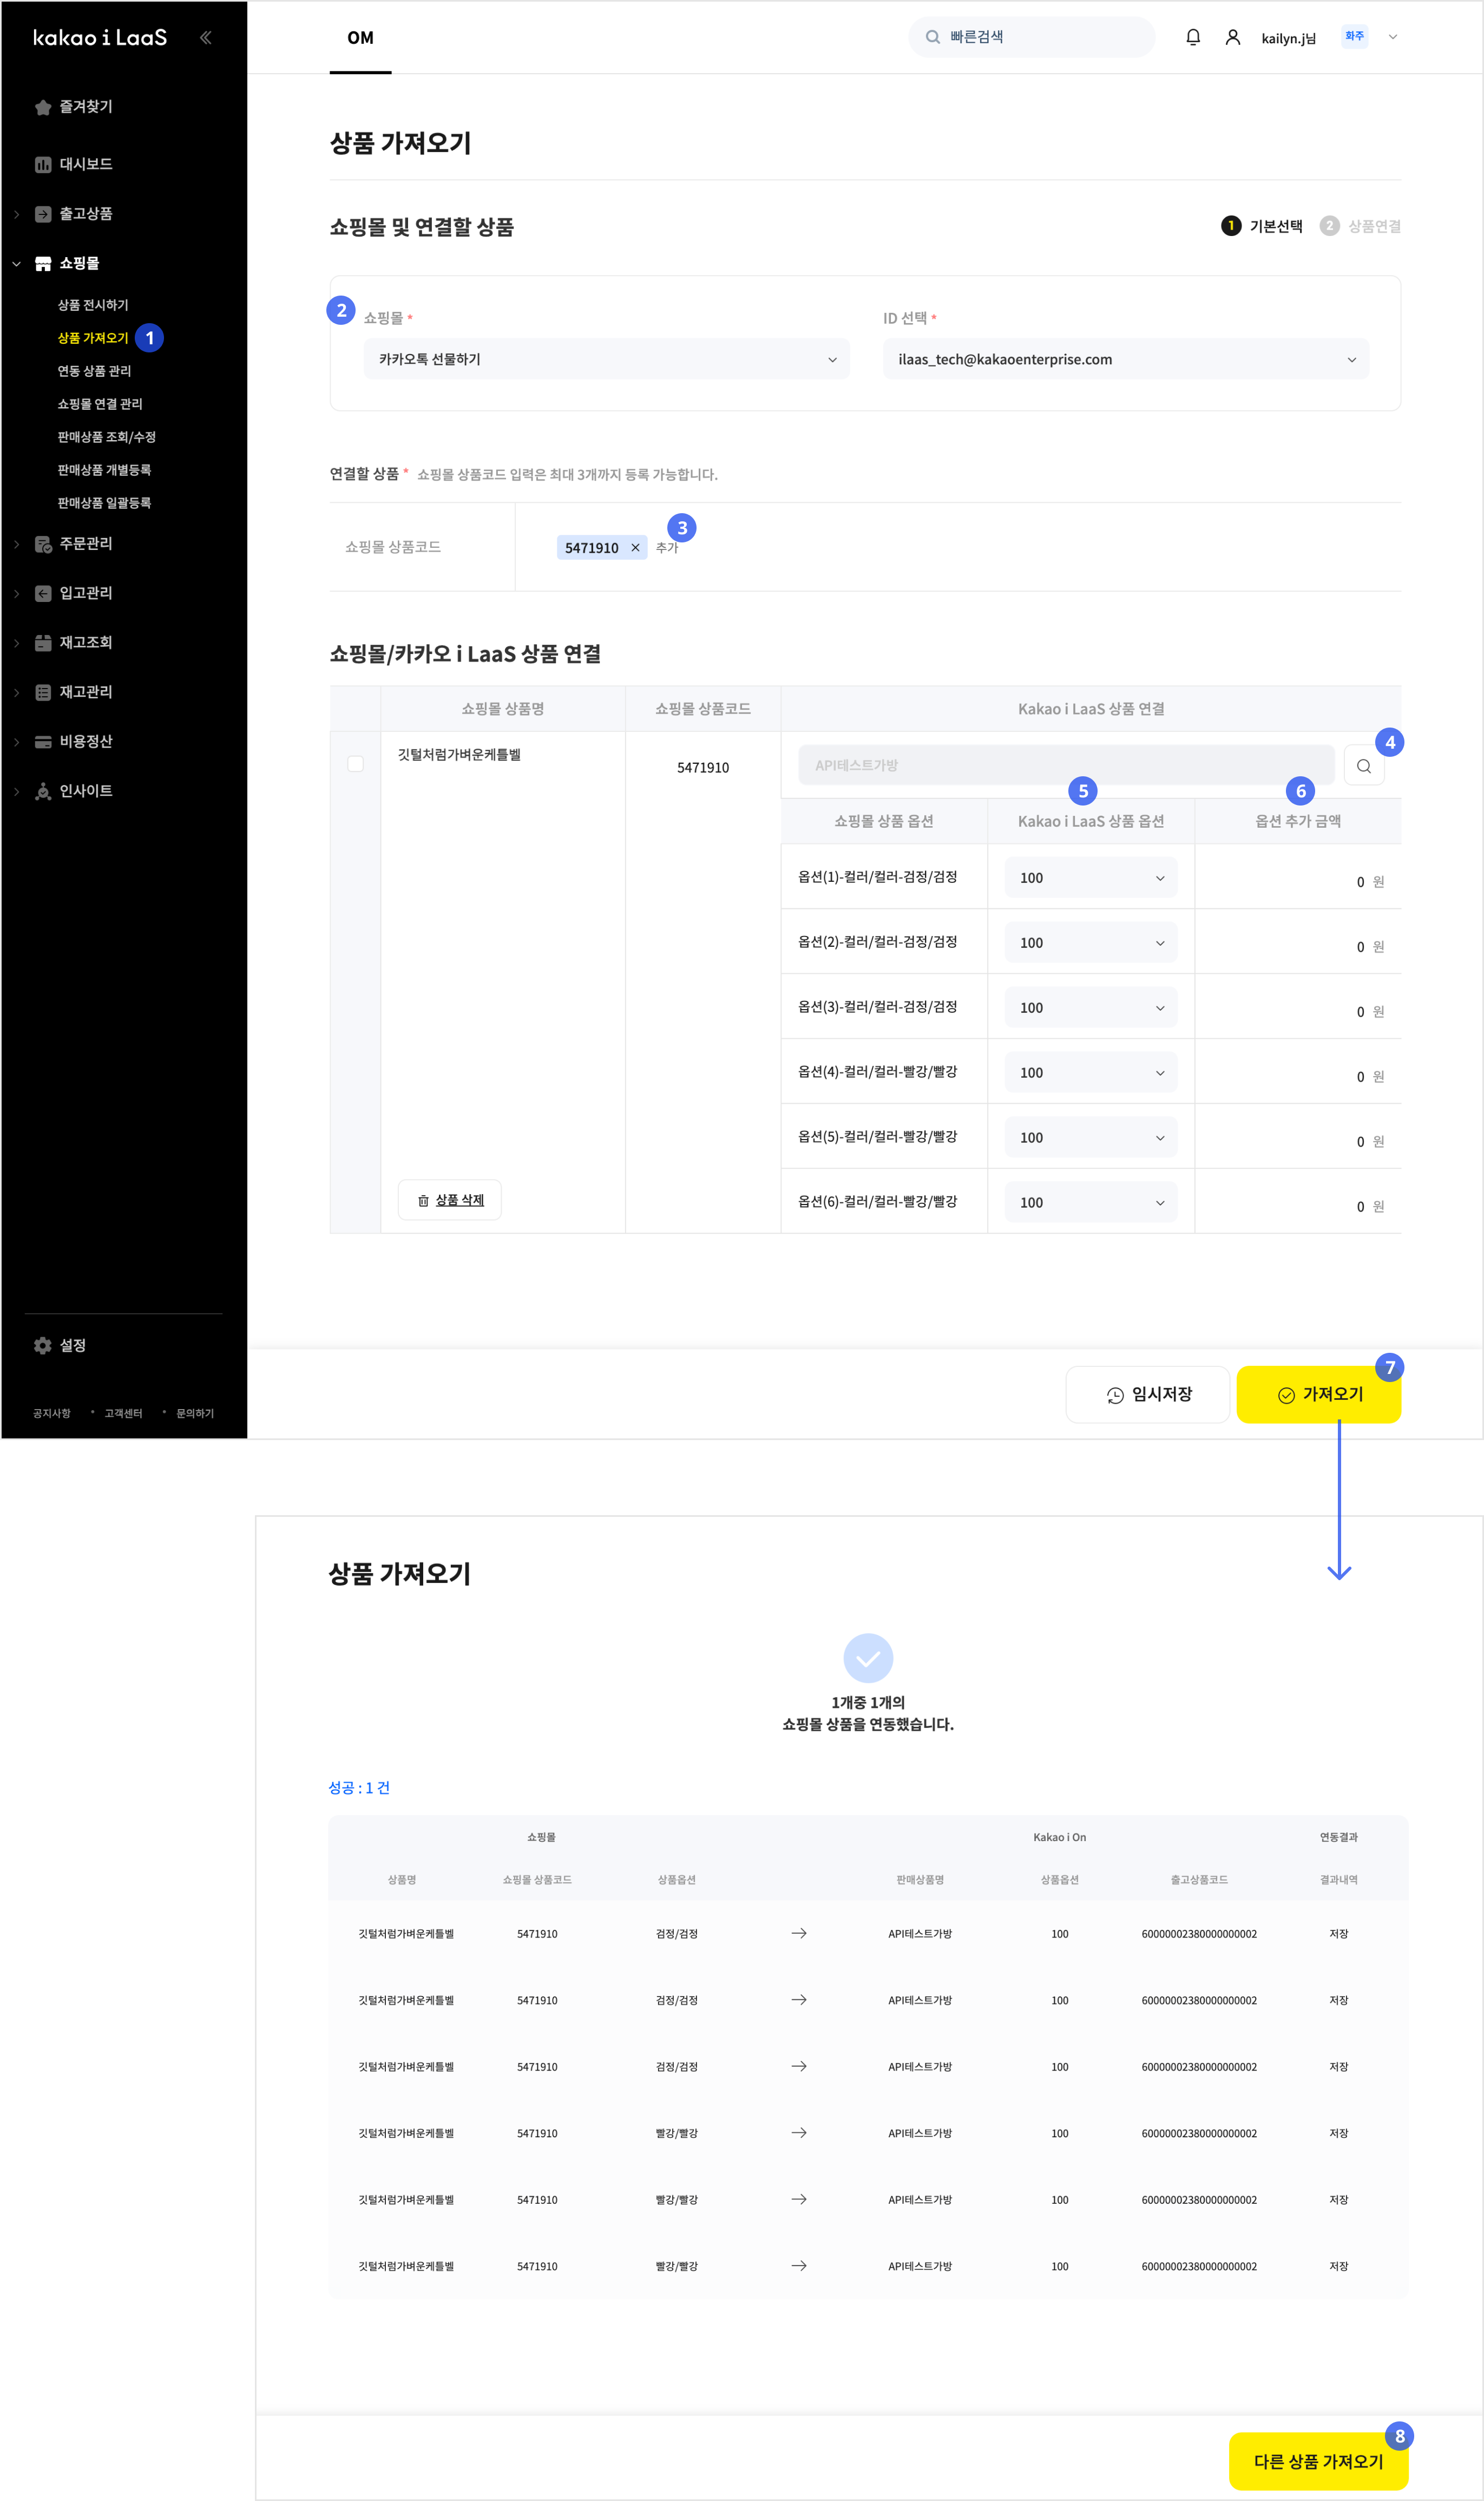Click the user profile icon
1484x2501 pixels.
point(1232,37)
